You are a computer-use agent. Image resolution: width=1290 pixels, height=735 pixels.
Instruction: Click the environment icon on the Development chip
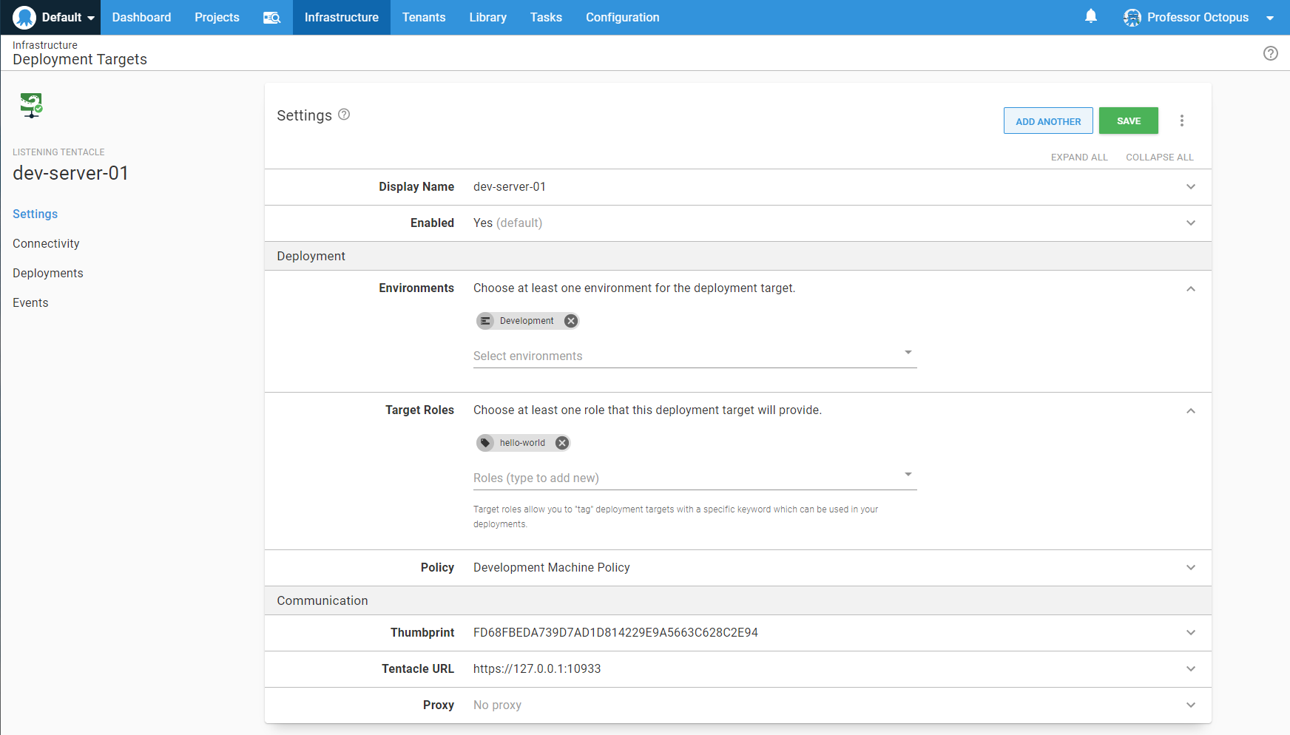[486, 320]
